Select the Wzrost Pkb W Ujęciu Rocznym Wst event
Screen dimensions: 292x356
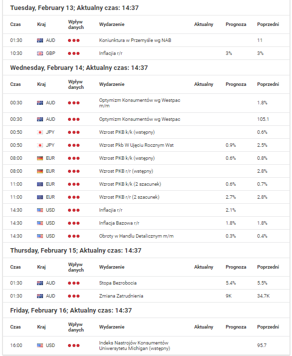pyautogui.click(x=136, y=145)
